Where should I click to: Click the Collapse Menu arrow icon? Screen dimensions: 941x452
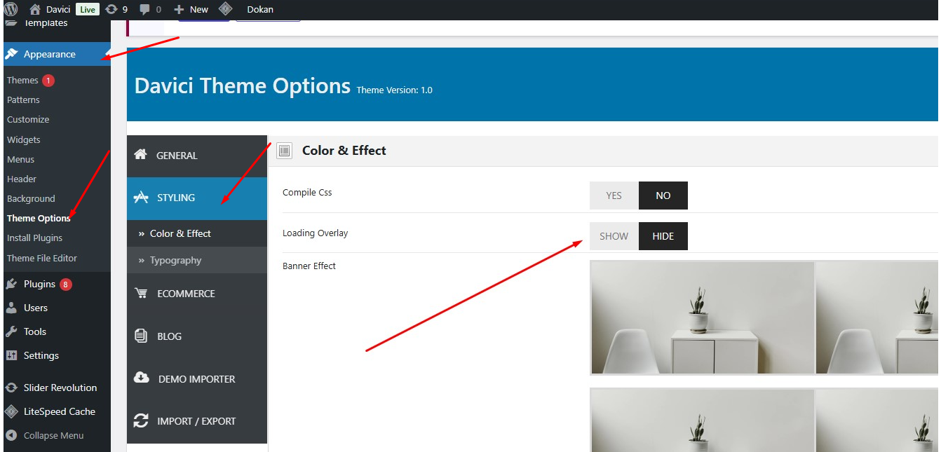coord(11,435)
